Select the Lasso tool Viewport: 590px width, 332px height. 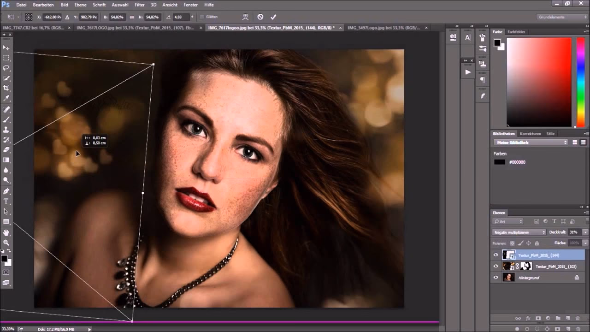tap(6, 67)
